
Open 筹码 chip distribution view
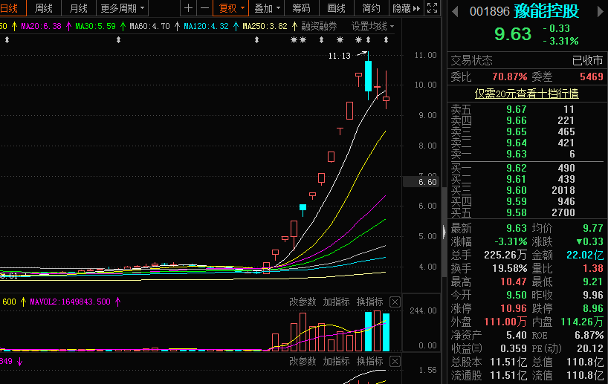pyautogui.click(x=301, y=8)
